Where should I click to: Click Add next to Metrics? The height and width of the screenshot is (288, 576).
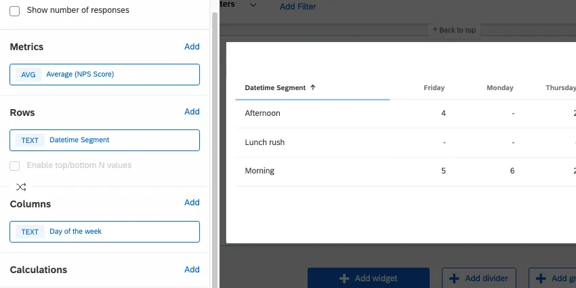[x=192, y=47]
